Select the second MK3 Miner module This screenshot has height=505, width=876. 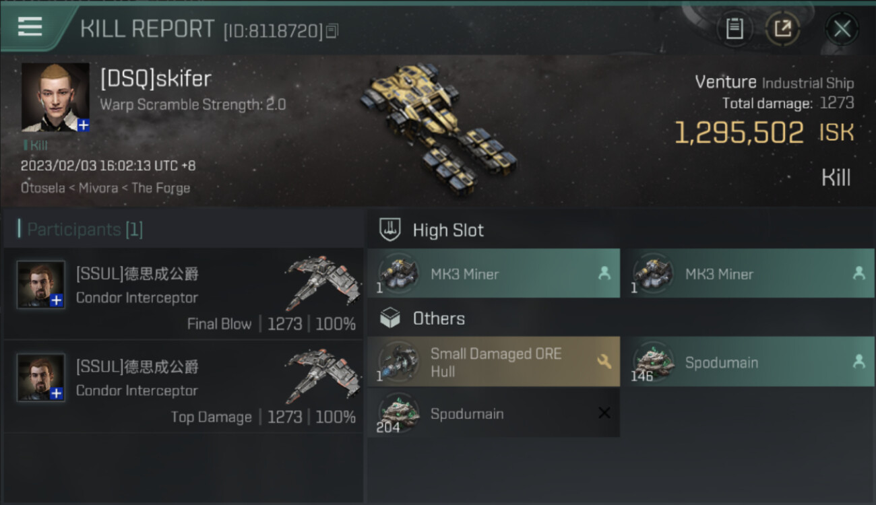(748, 273)
